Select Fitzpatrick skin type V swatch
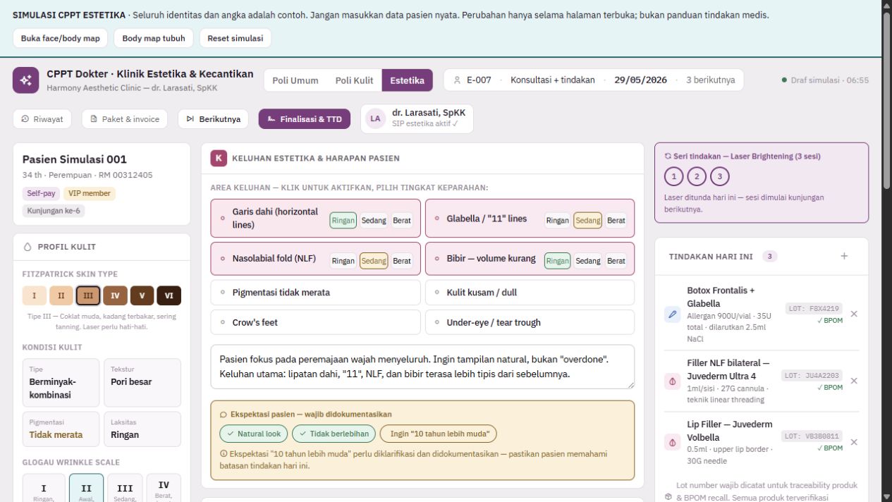 142,295
